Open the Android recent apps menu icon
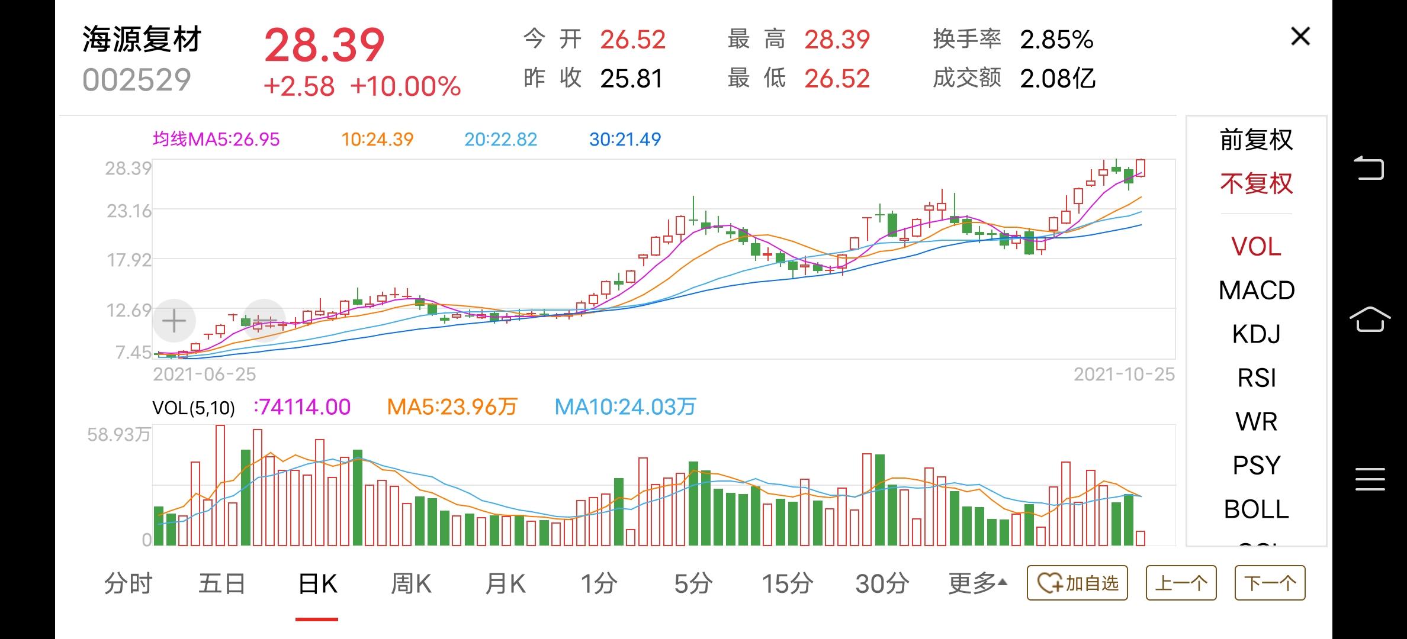The width and height of the screenshot is (1407, 639). click(1370, 479)
